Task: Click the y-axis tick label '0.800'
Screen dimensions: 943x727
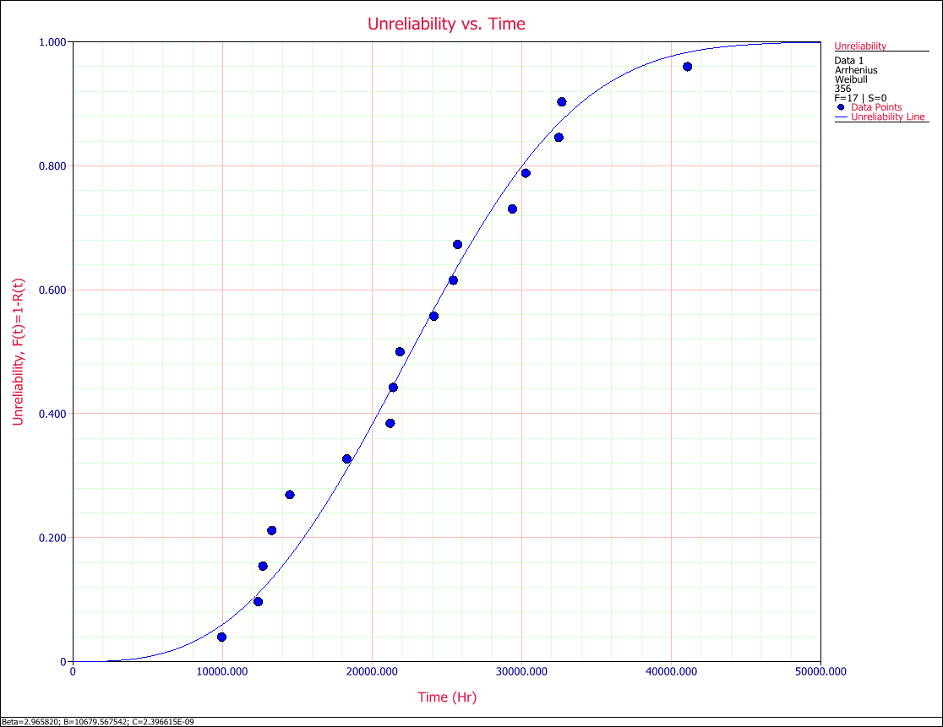Action: pos(52,166)
